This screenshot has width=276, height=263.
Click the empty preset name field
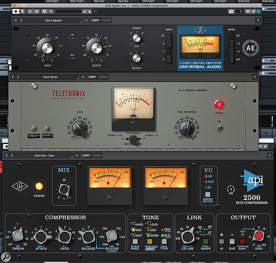[68, 12]
